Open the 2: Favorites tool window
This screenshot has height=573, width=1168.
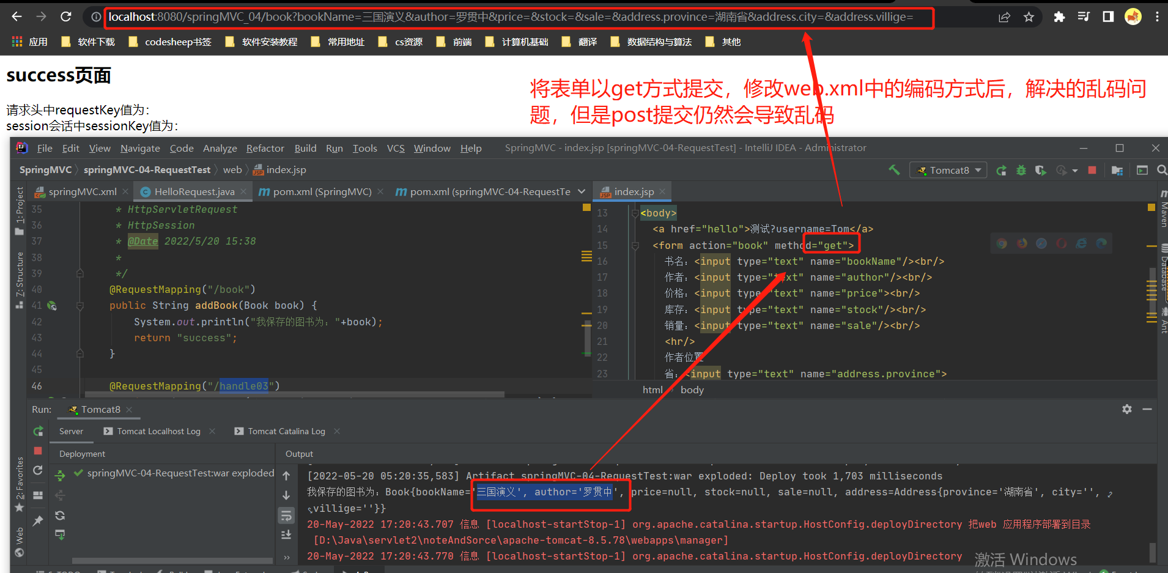click(20, 485)
